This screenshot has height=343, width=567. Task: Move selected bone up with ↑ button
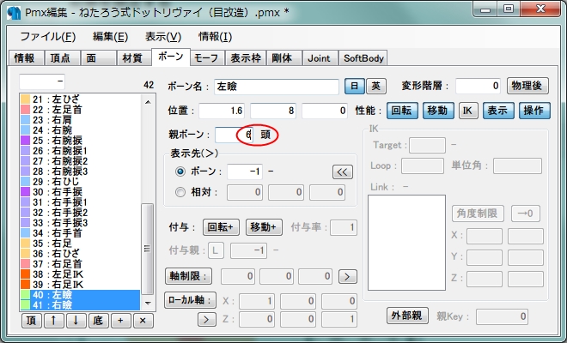pyautogui.click(x=54, y=321)
